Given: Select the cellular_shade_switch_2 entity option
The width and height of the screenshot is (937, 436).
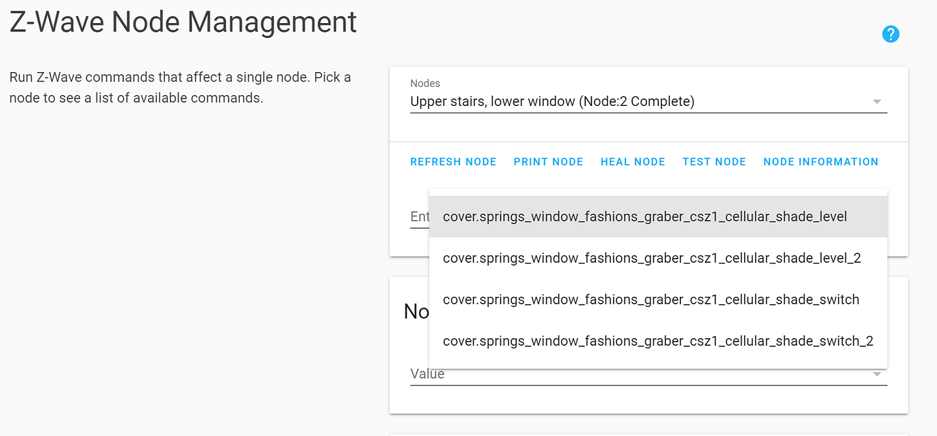Looking at the screenshot, I should click(657, 341).
